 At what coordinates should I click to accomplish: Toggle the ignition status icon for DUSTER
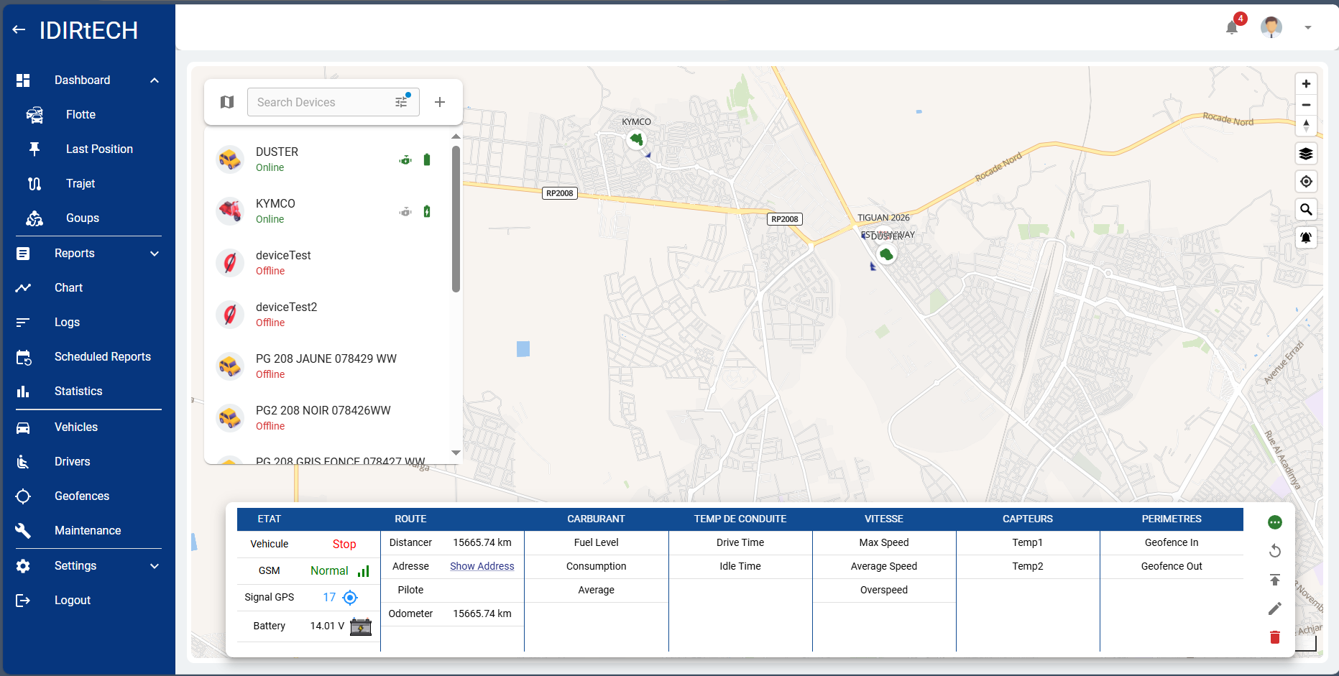pyautogui.click(x=405, y=159)
